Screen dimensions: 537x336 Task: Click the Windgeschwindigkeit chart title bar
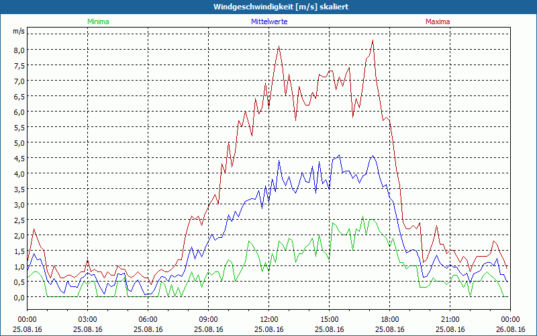268,7
